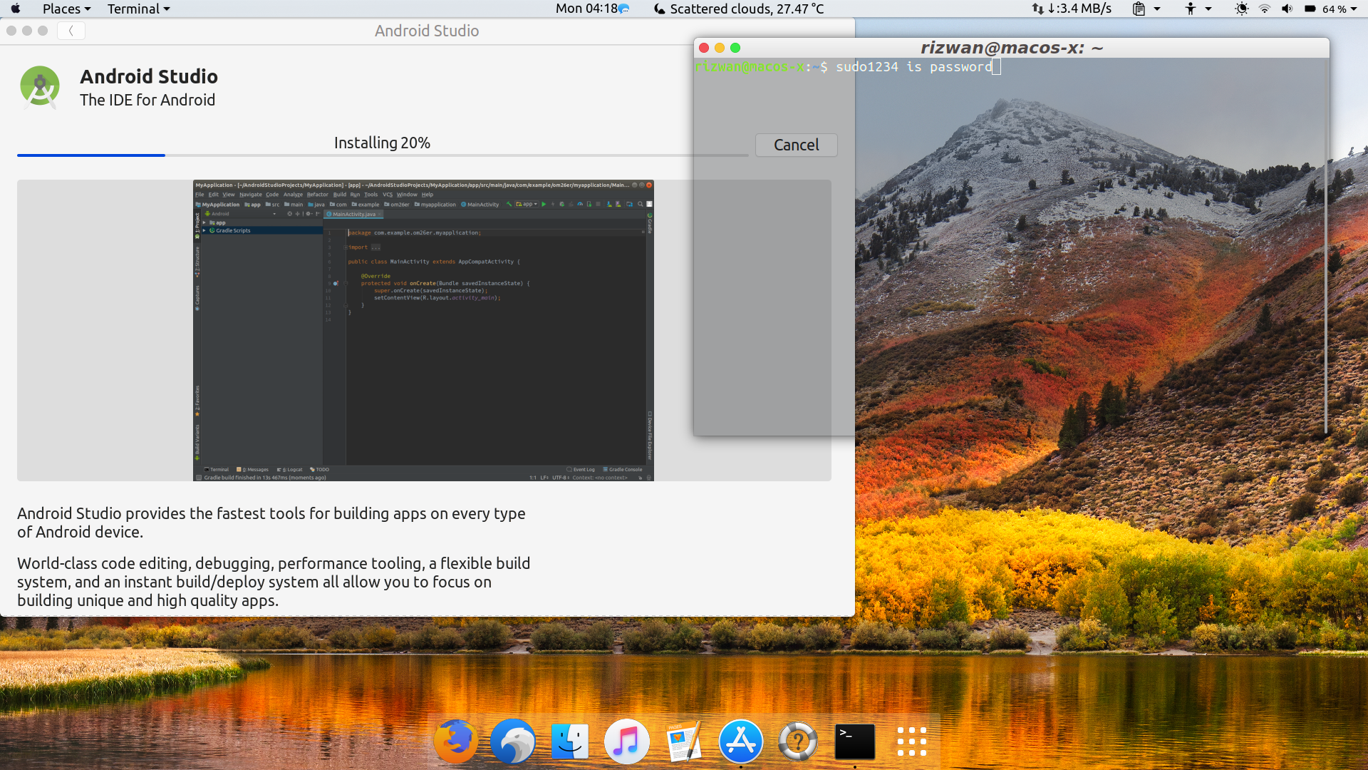Image resolution: width=1368 pixels, height=770 pixels.
Task: Click the green Run button in Android Studio toolbar
Action: (544, 205)
